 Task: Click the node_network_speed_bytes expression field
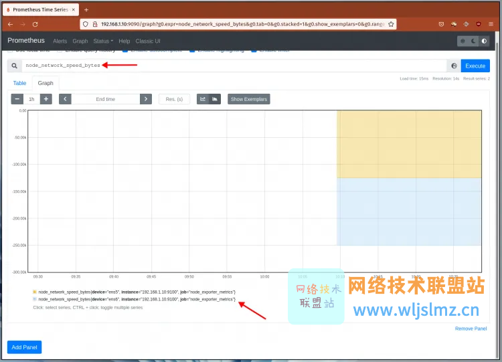[234, 66]
